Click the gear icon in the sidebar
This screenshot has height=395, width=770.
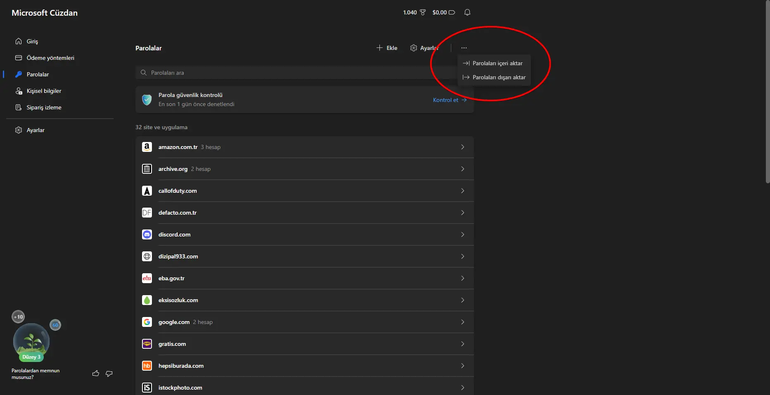pyautogui.click(x=19, y=130)
